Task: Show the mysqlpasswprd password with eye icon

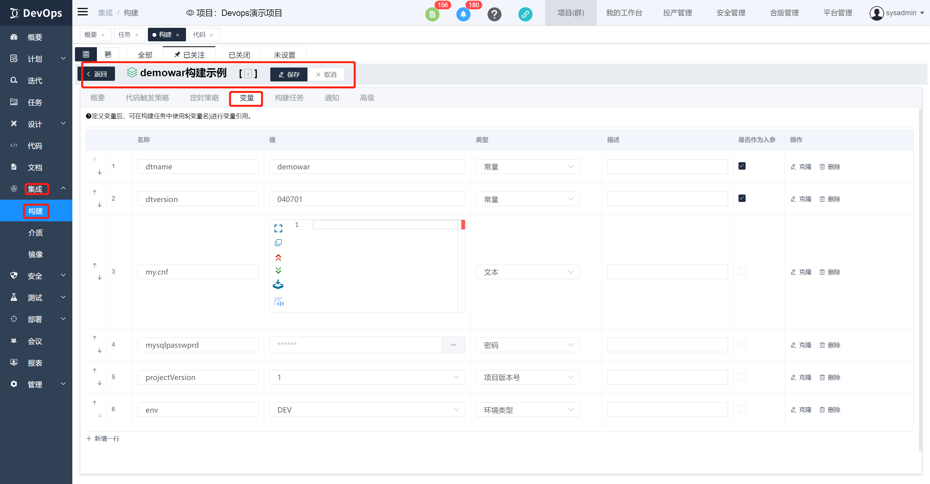Action: pos(453,345)
